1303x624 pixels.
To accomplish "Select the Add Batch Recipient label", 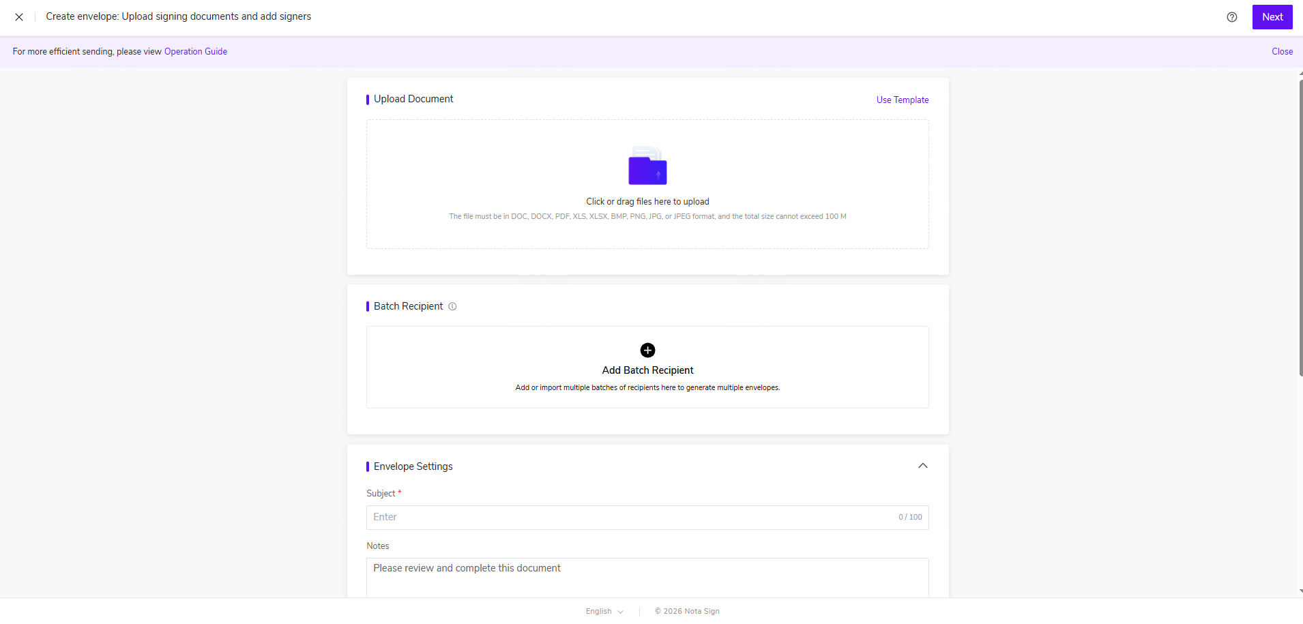I will pyautogui.click(x=647, y=370).
